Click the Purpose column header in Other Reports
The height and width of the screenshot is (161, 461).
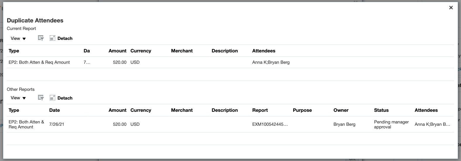point(302,110)
